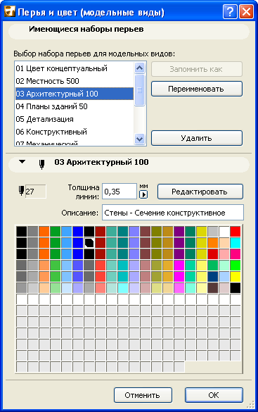Pick the dark brown pen swatch
The height and width of the screenshot is (412, 258).
pyautogui.click(x=213, y=288)
